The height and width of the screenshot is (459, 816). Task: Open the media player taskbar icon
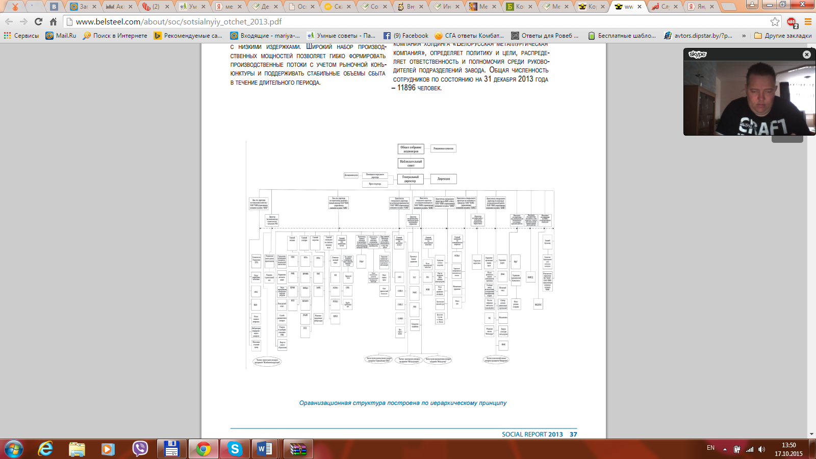(108, 449)
